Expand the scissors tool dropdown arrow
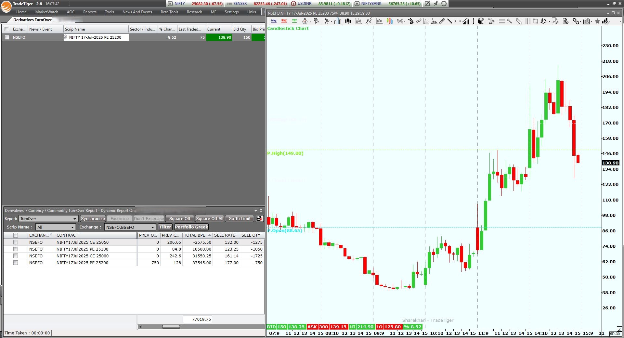Viewport: 624px width, 338px height. pos(405,21)
